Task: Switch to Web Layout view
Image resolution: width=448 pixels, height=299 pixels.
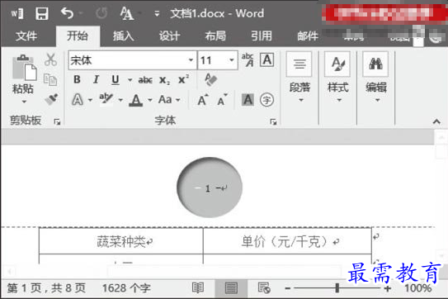Action: (264, 287)
